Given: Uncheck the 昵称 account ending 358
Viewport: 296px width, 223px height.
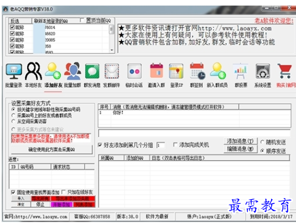Looking at the screenshot, I should click(x=12, y=46).
